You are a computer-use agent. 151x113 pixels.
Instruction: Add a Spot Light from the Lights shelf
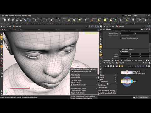[x=74, y=20]
